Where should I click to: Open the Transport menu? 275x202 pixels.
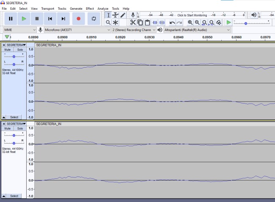[48, 8]
